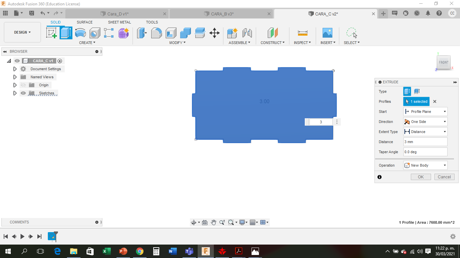Select the Shell tool
Viewport: 460px width, 258px height.
[x=171, y=33]
